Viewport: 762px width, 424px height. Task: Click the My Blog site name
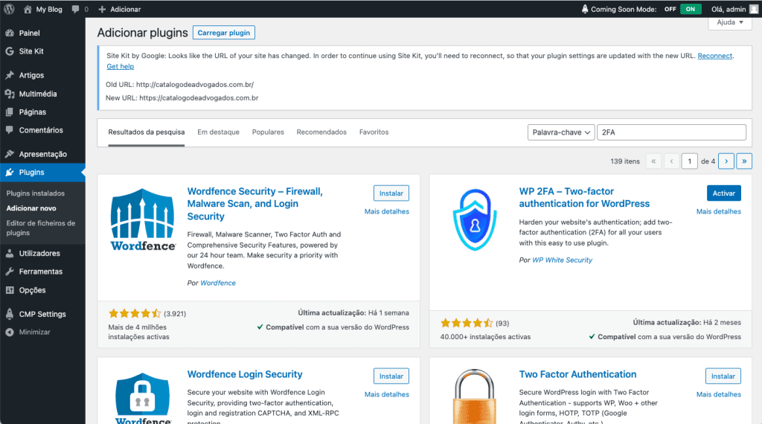point(49,9)
